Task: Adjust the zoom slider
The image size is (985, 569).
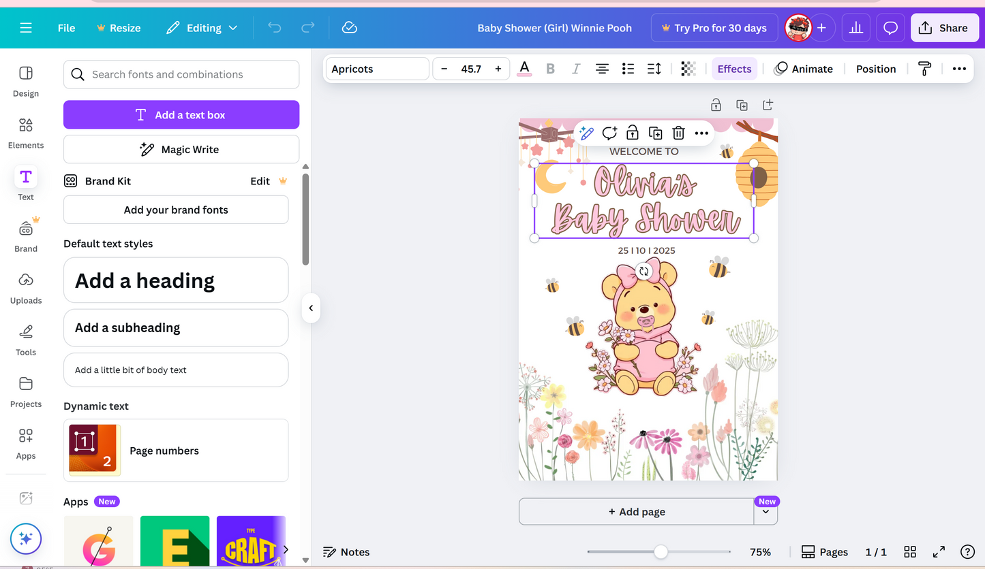Action: point(659,552)
